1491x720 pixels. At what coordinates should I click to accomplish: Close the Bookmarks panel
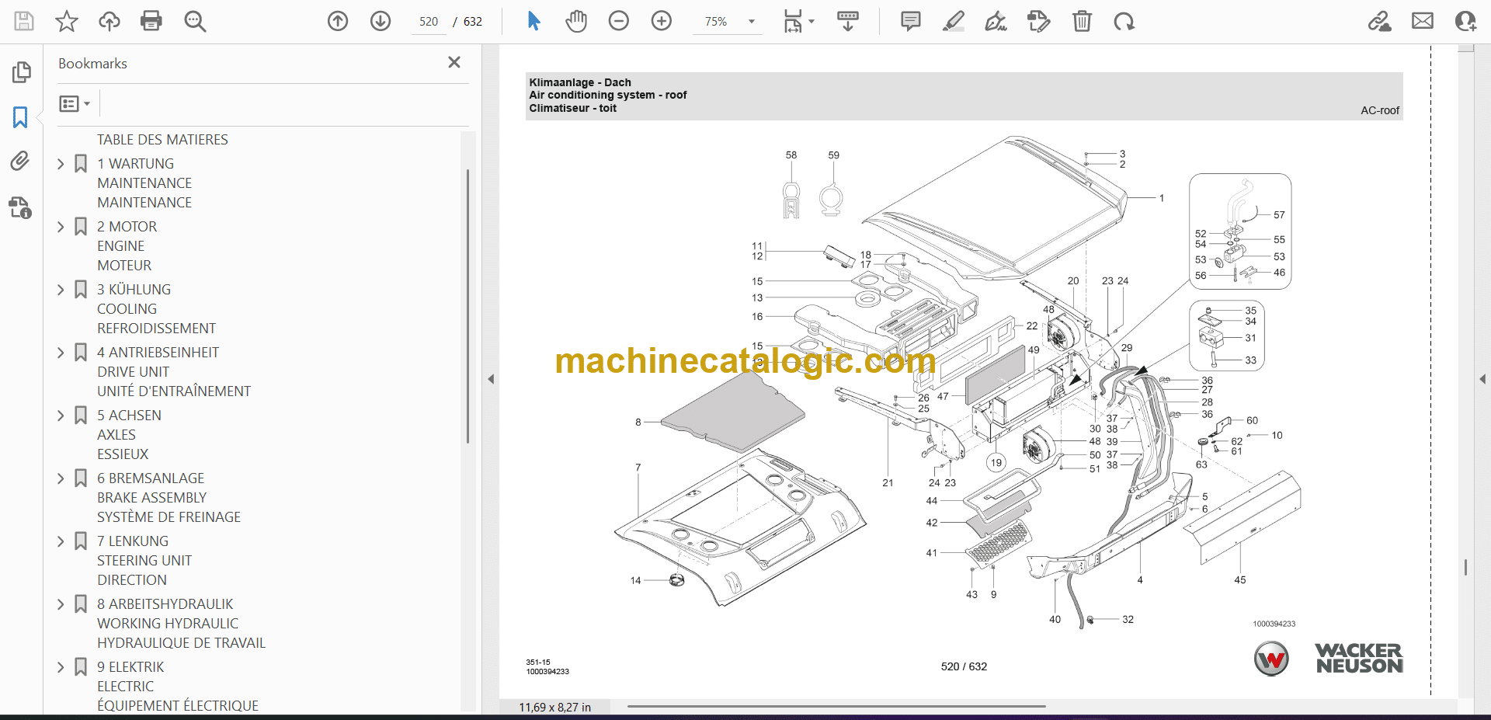[x=454, y=62]
